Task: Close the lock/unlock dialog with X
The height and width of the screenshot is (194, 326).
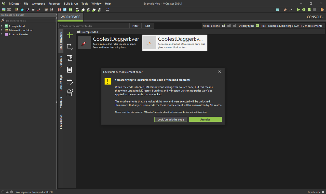Action: (220, 72)
